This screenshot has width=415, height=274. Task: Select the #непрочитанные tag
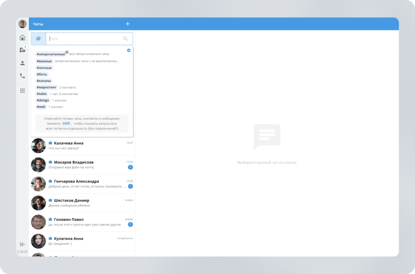coord(51,54)
